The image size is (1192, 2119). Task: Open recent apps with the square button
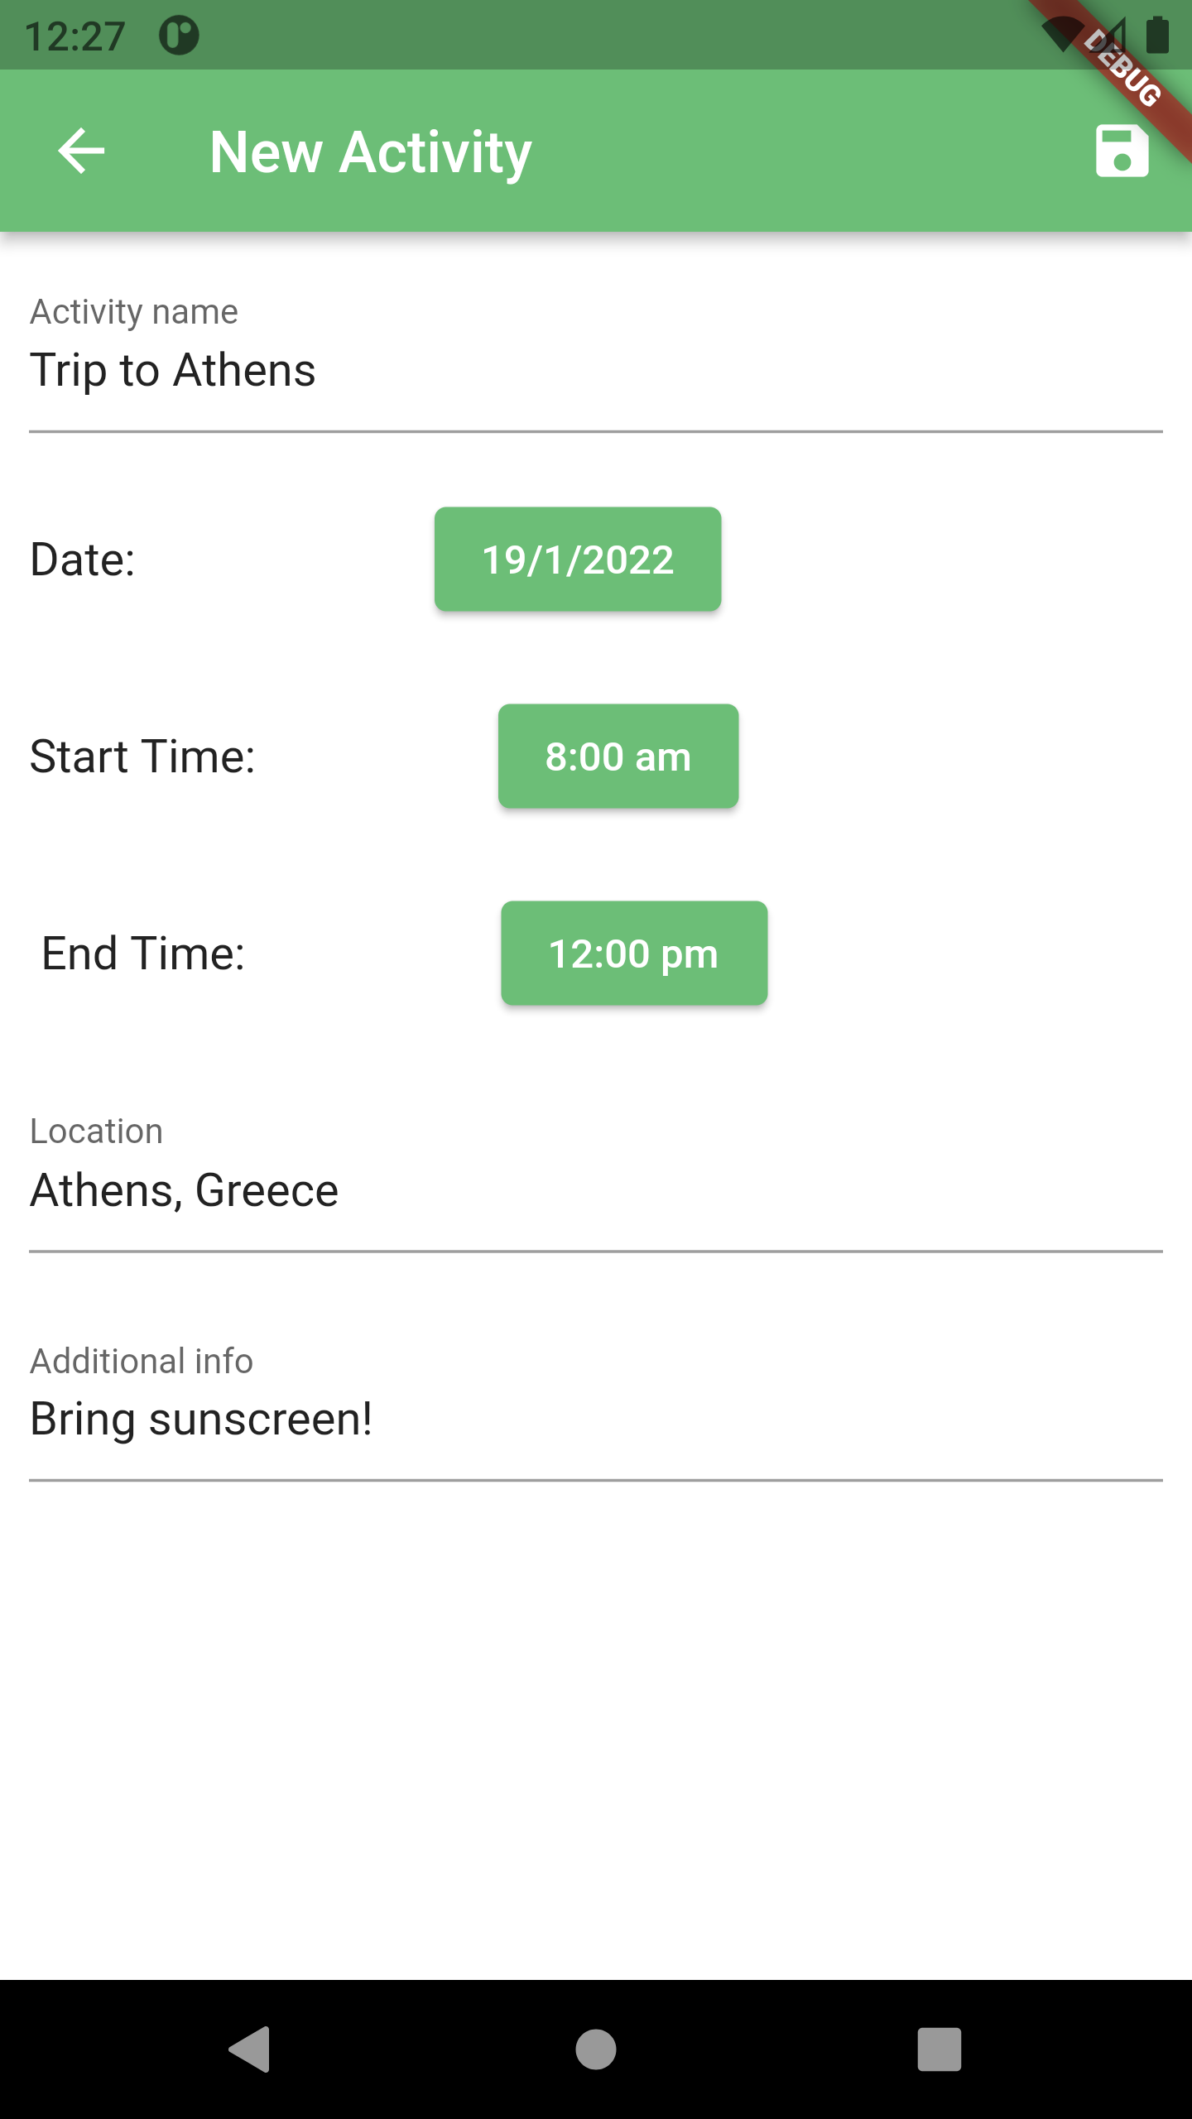(x=940, y=2049)
